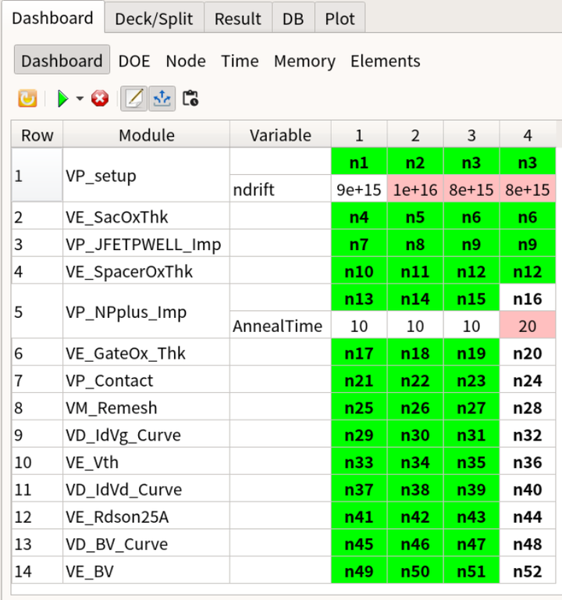Select the VP_setup module cell
The image size is (562, 600).
147,176
